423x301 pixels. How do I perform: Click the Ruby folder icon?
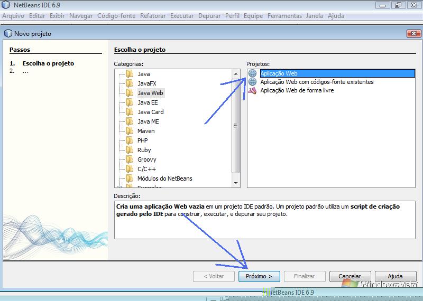[130, 150]
